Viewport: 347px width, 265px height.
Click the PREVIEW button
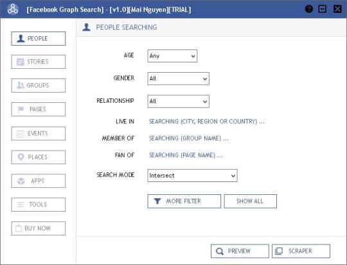point(240,251)
